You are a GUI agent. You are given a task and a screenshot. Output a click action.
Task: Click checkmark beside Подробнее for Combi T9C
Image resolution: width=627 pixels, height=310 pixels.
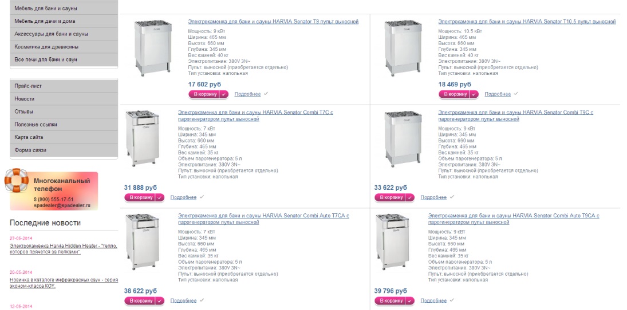[x=452, y=197]
